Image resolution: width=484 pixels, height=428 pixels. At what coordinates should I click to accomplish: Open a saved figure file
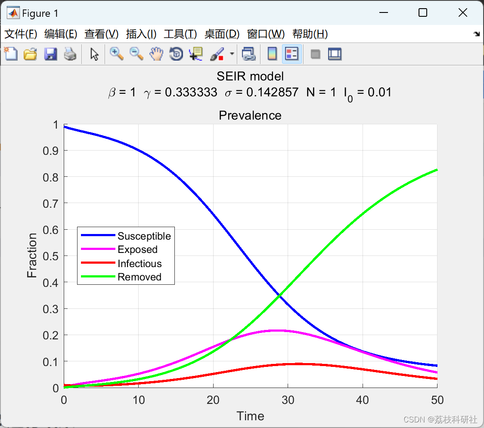pyautogui.click(x=30, y=54)
